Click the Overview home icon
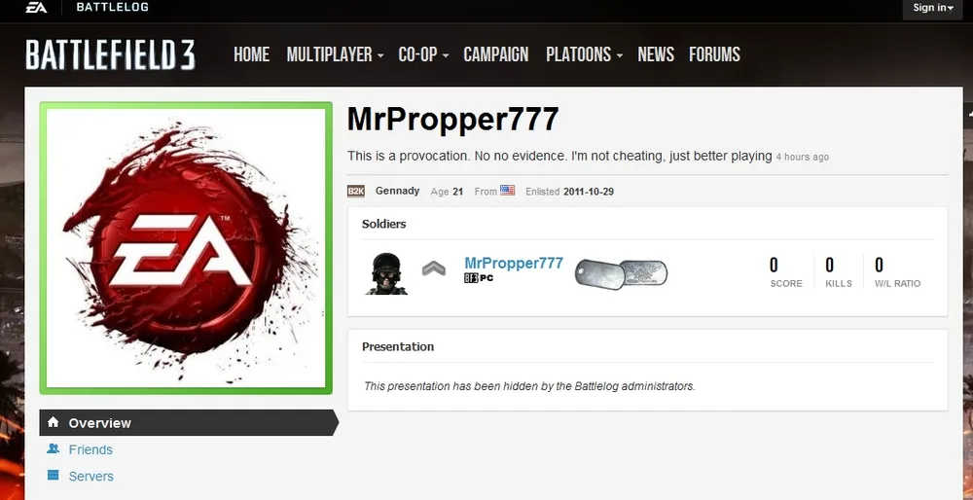The width and height of the screenshot is (973, 500). (54, 422)
